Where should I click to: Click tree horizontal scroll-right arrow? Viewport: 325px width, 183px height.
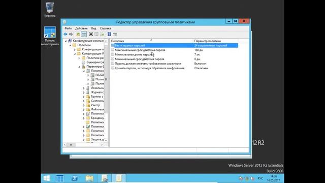pyautogui.click(x=102, y=145)
